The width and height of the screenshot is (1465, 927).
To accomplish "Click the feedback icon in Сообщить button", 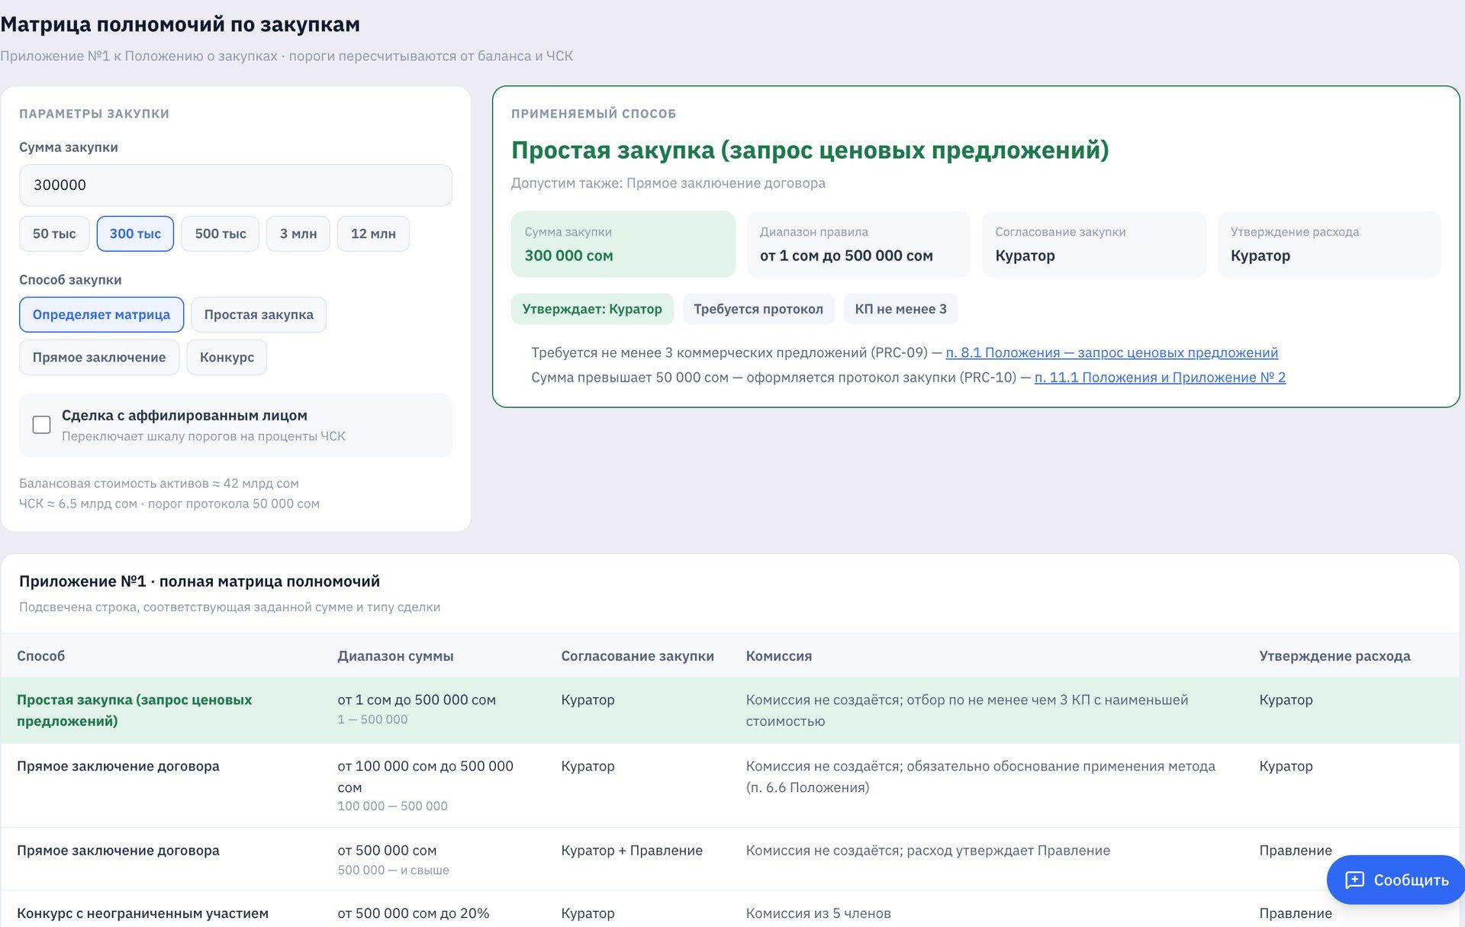I will pyautogui.click(x=1354, y=880).
